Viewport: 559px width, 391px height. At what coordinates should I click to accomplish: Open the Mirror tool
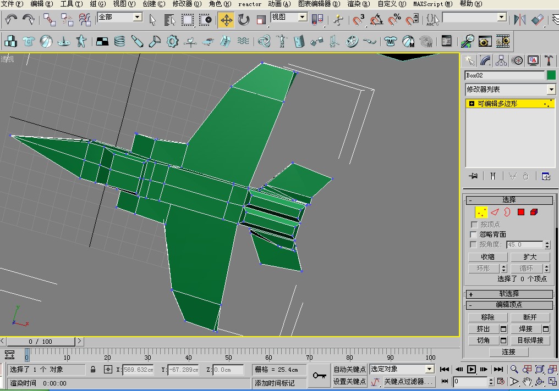(520, 20)
